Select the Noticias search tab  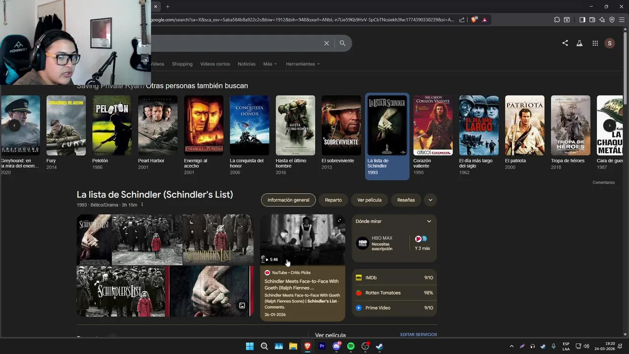pyautogui.click(x=247, y=64)
